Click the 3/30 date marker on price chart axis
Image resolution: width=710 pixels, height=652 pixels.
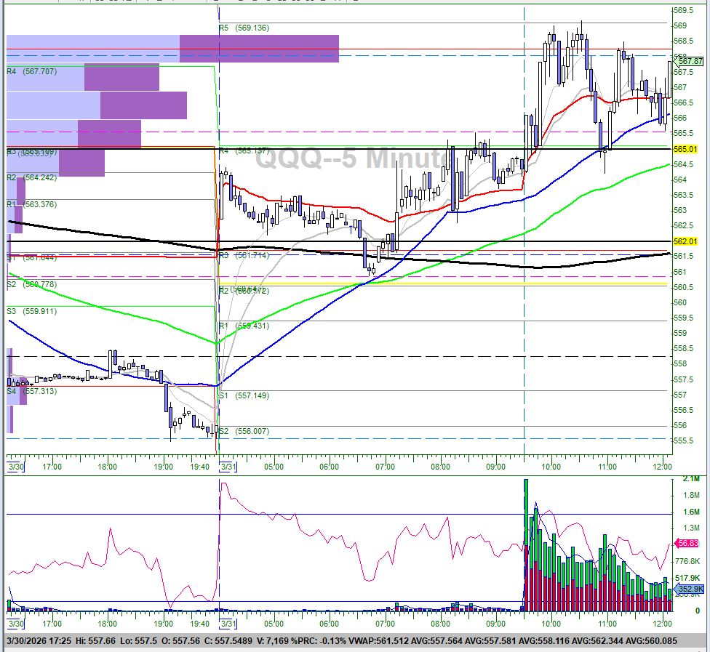(16, 467)
